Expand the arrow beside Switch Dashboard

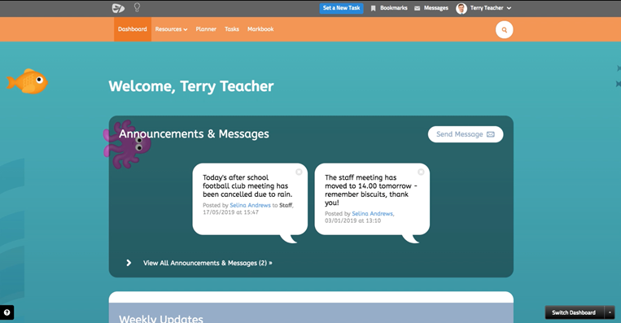[x=610, y=312]
